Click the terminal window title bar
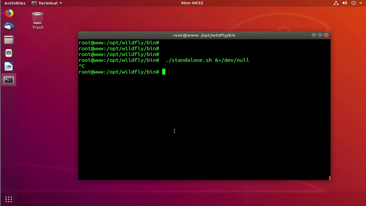This screenshot has width=366, height=206. [x=204, y=35]
